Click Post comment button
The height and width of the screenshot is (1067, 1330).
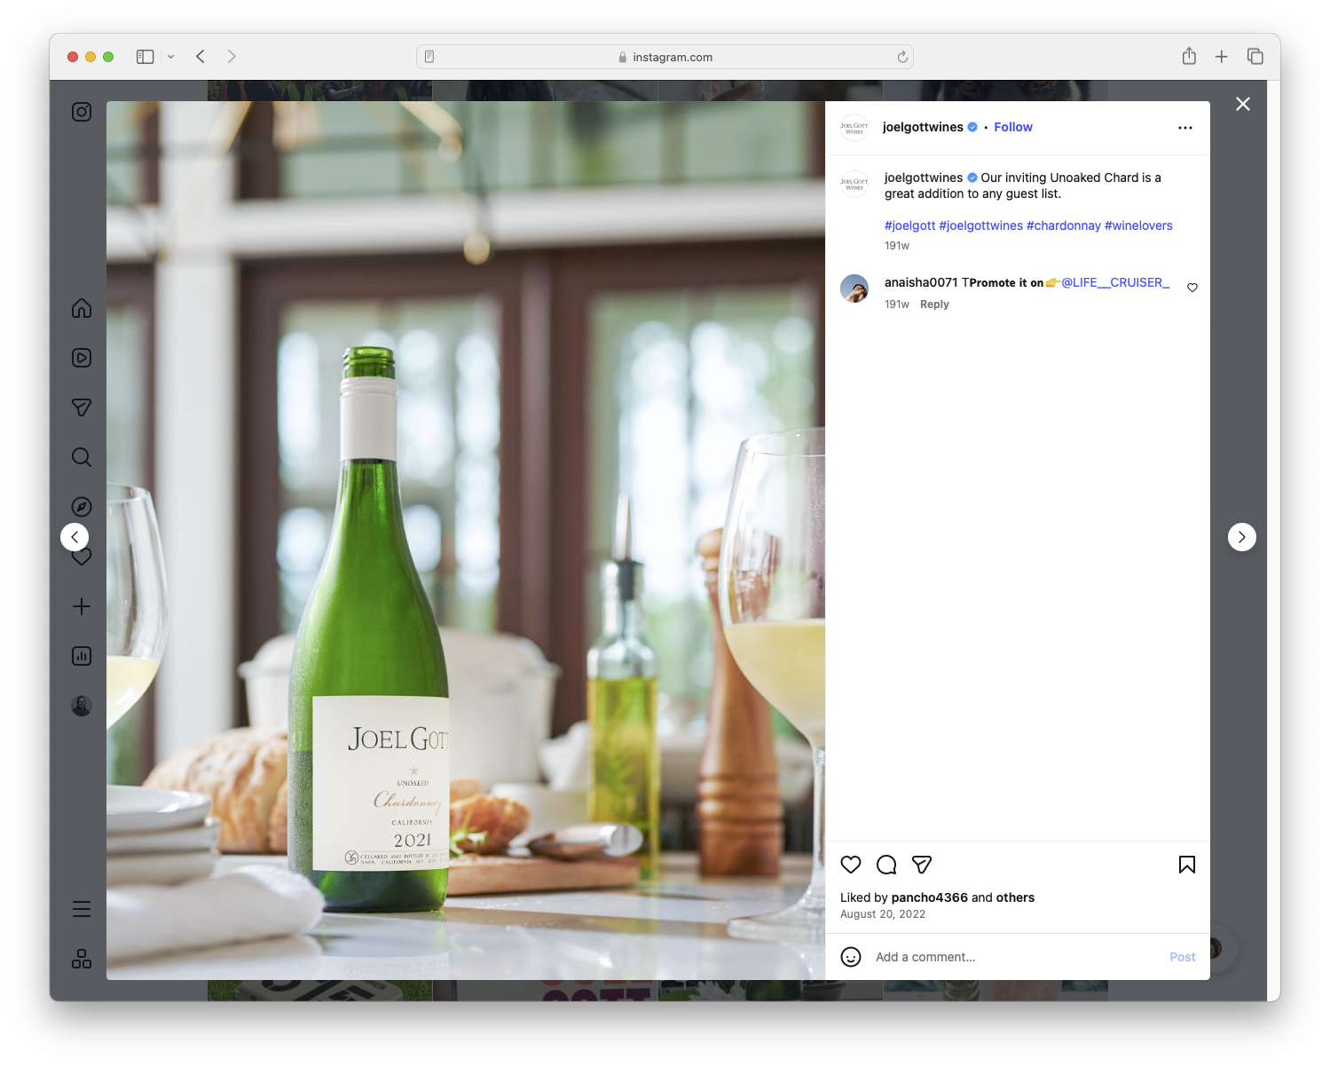pos(1183,957)
